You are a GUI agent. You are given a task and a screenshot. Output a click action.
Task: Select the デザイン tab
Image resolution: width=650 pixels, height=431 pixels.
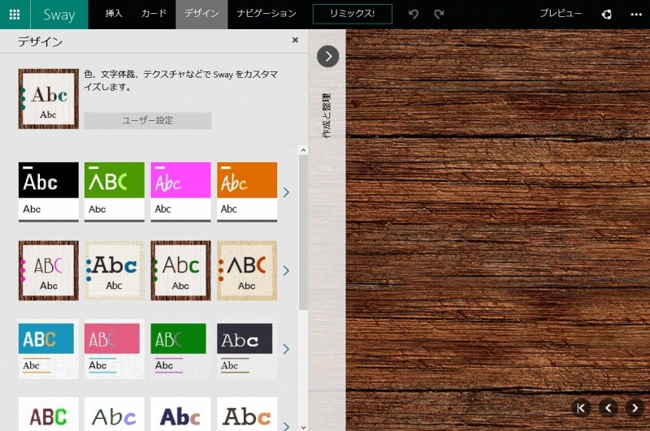pyautogui.click(x=201, y=14)
